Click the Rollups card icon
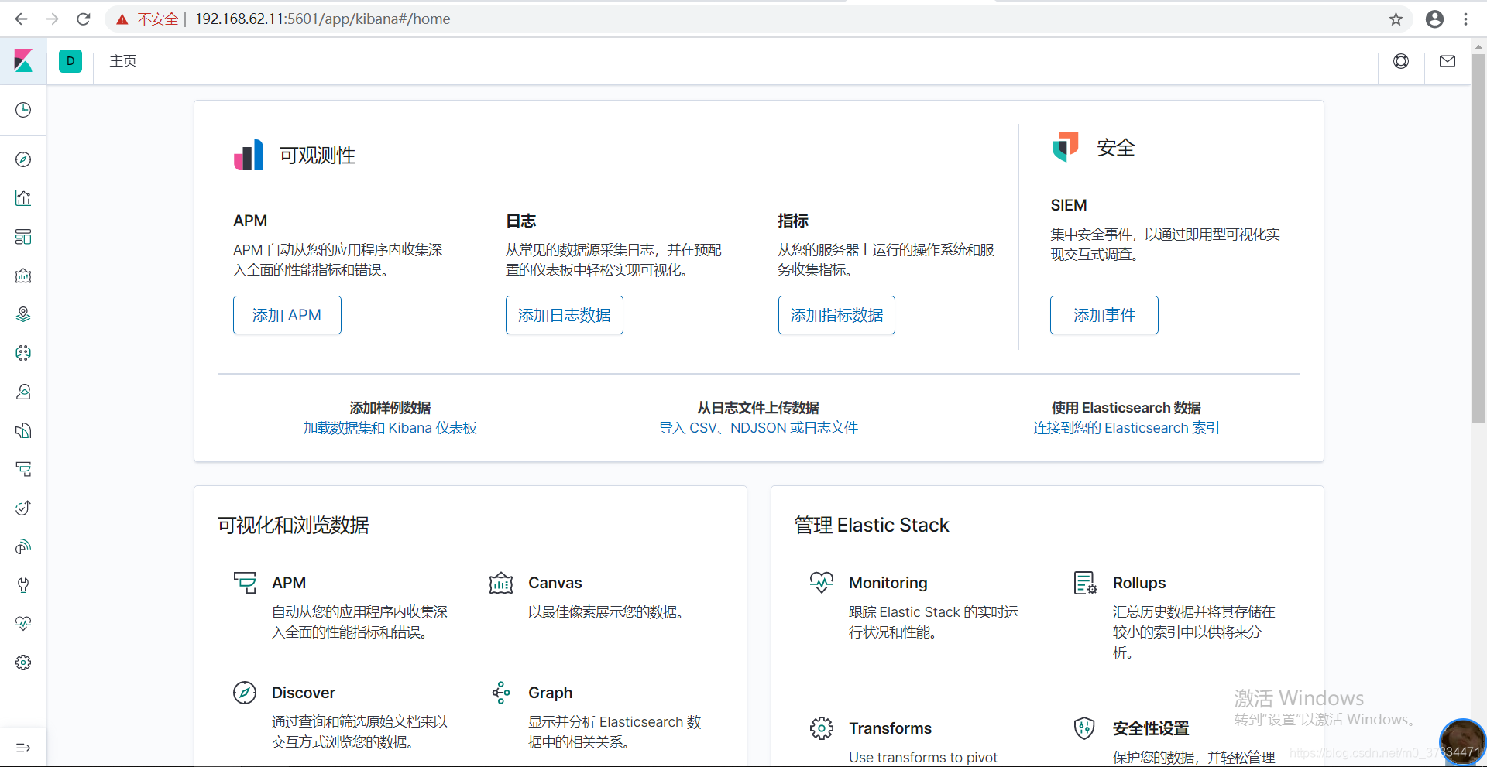The width and height of the screenshot is (1487, 767). pos(1085,583)
